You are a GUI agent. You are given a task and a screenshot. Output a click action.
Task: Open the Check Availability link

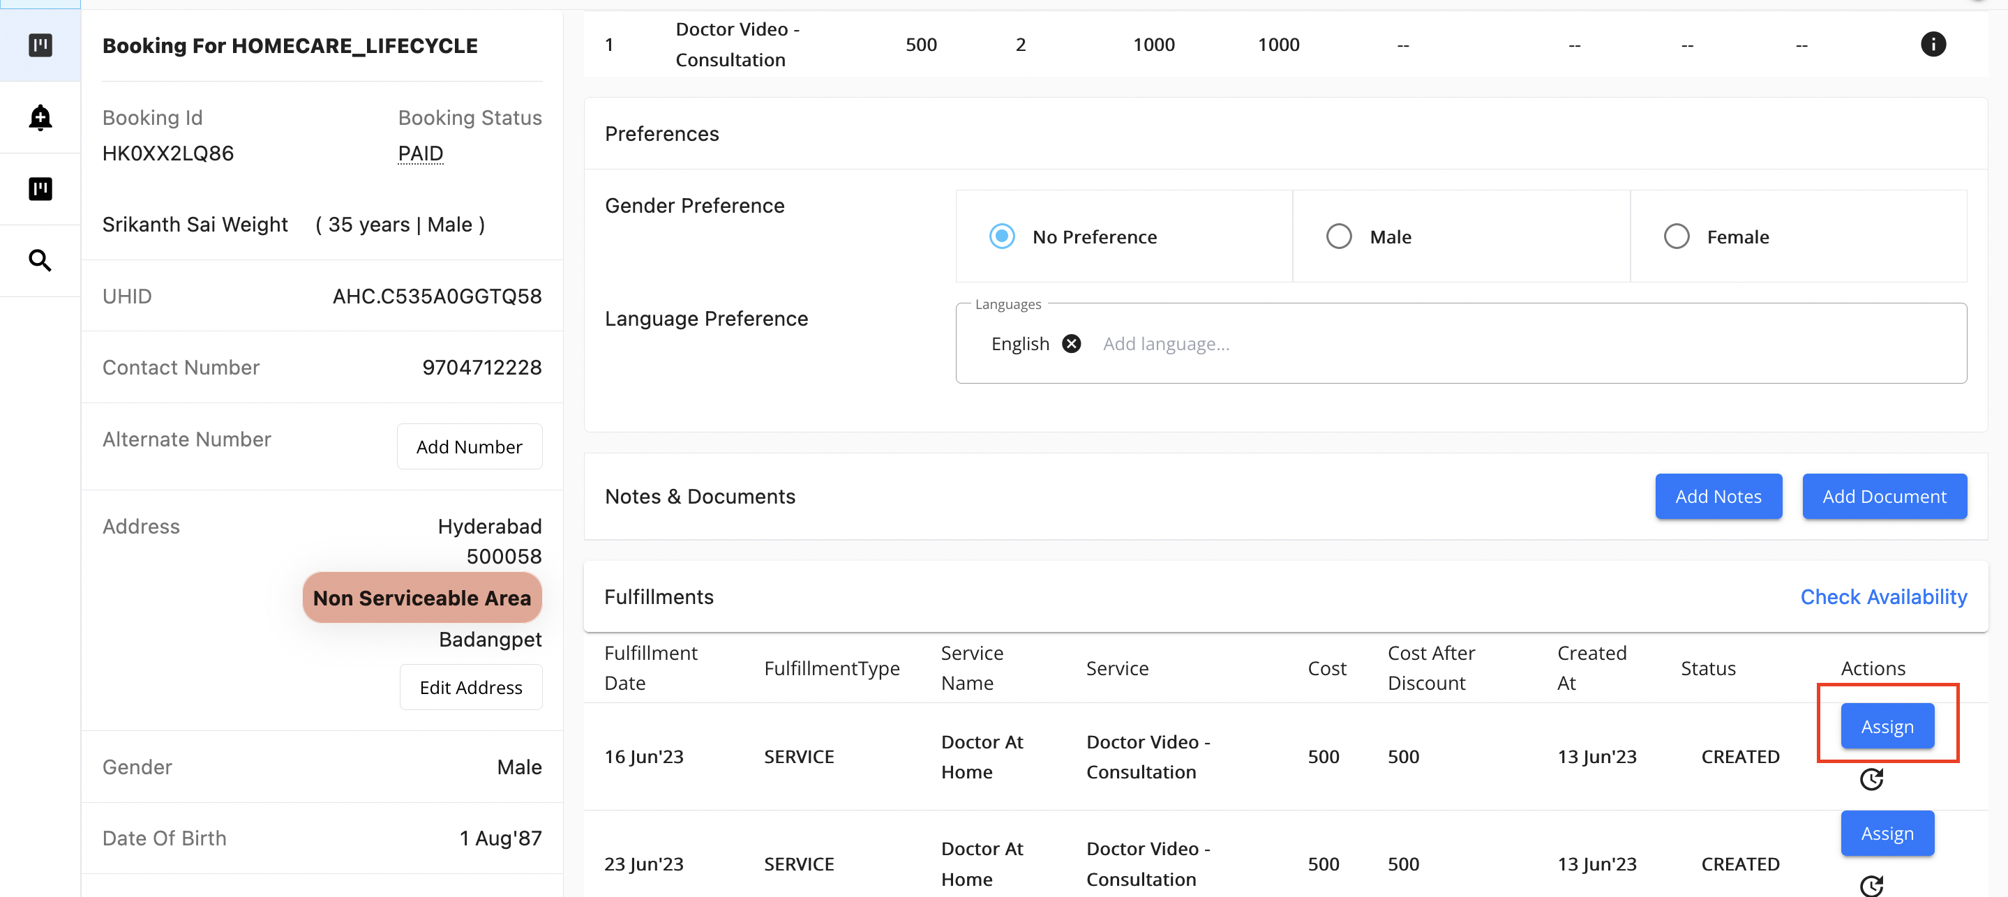pos(1883,597)
